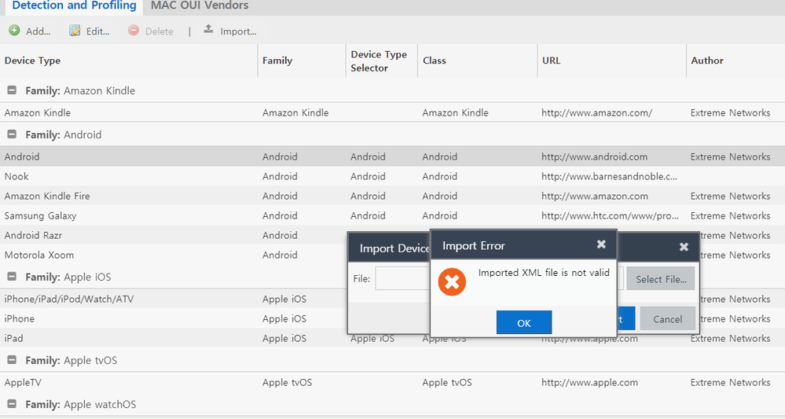
Task: Click the Apple tvOS class cell
Action: point(446,383)
